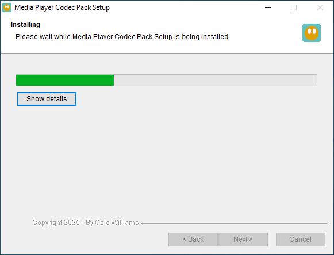The height and width of the screenshot is (255, 334).
Task: Click the window title 'Media Player Codec Pack Setup'
Action: click(62, 7)
